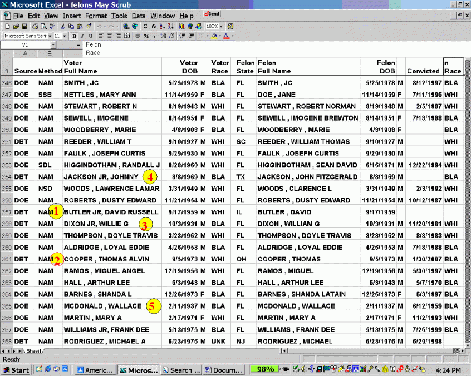Open the zoom percentage dropdown
Image resolution: width=471 pixels, height=376 pixels.
pyautogui.click(x=221, y=26)
